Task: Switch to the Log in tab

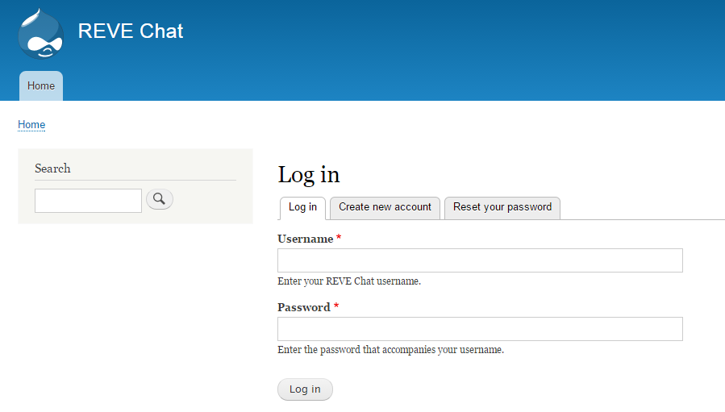Action: [x=302, y=207]
